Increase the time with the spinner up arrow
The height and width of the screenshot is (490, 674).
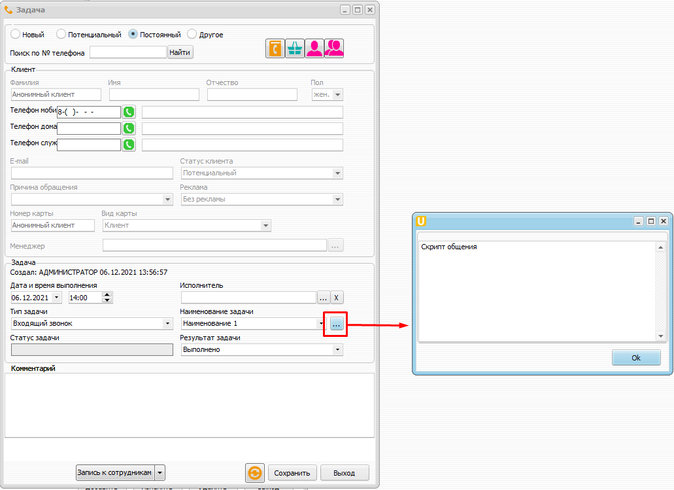coord(108,294)
